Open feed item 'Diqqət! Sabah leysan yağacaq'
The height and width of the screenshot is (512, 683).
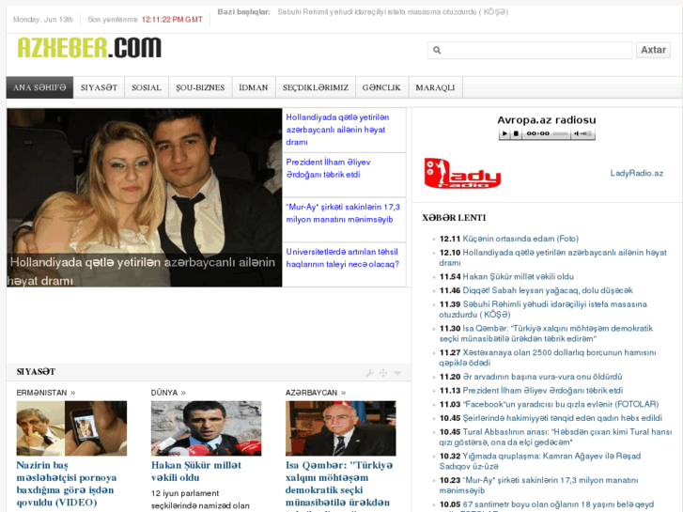click(548, 290)
